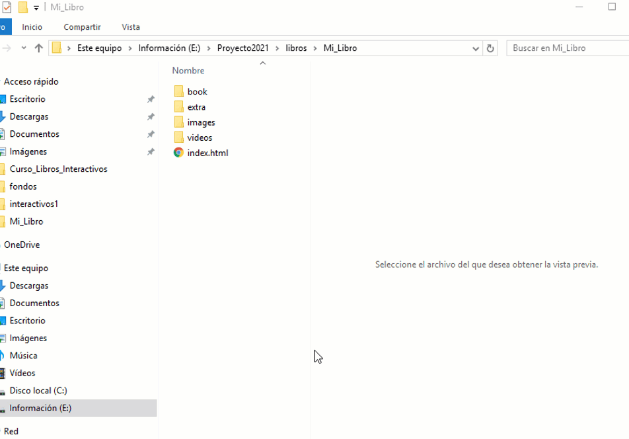Unpin Escritorio using its pin icon

tap(151, 99)
